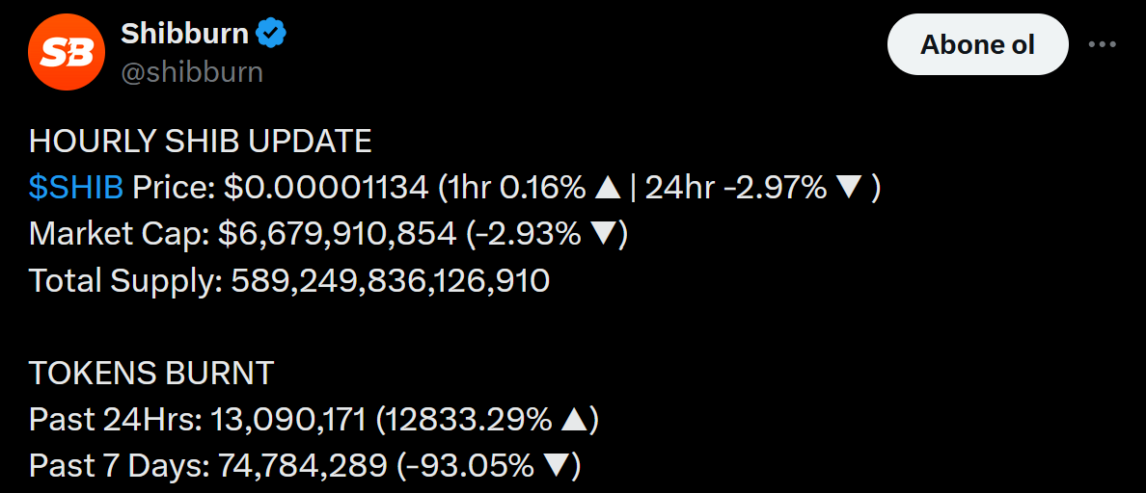The image size is (1146, 493).
Task: Open the Shibburn SB profile avatar
Action: pos(67,52)
